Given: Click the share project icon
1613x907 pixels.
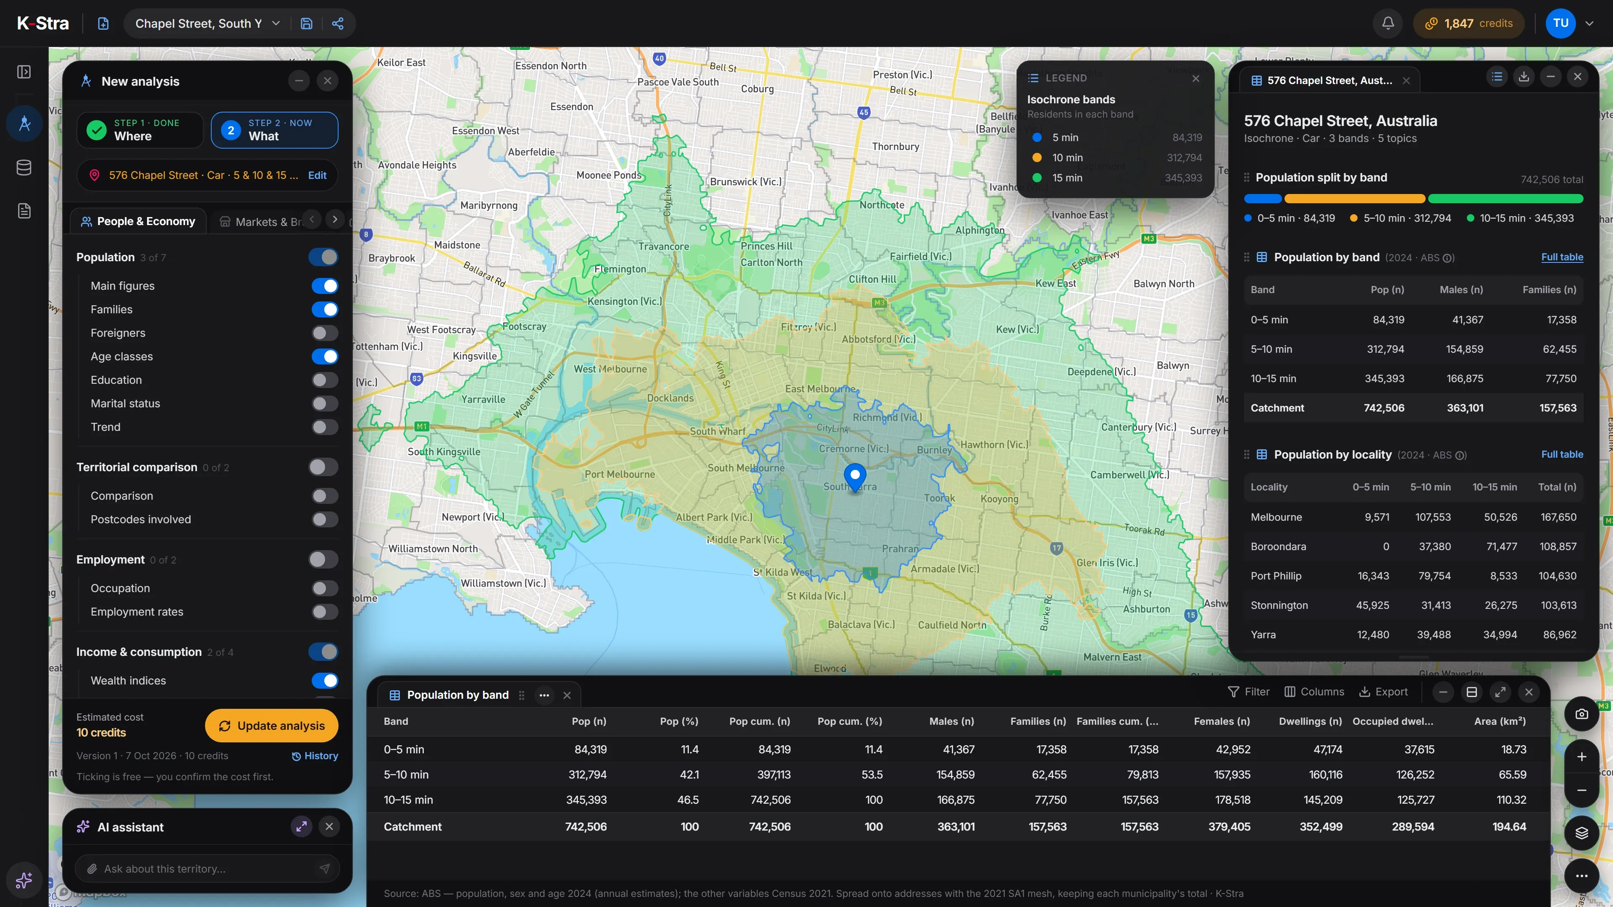Looking at the screenshot, I should click(337, 23).
